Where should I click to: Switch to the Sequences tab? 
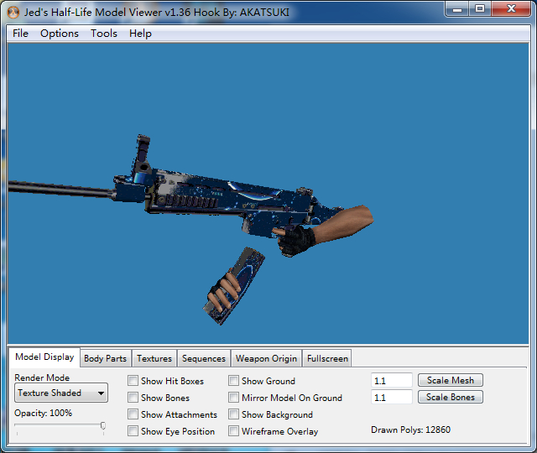click(x=204, y=358)
